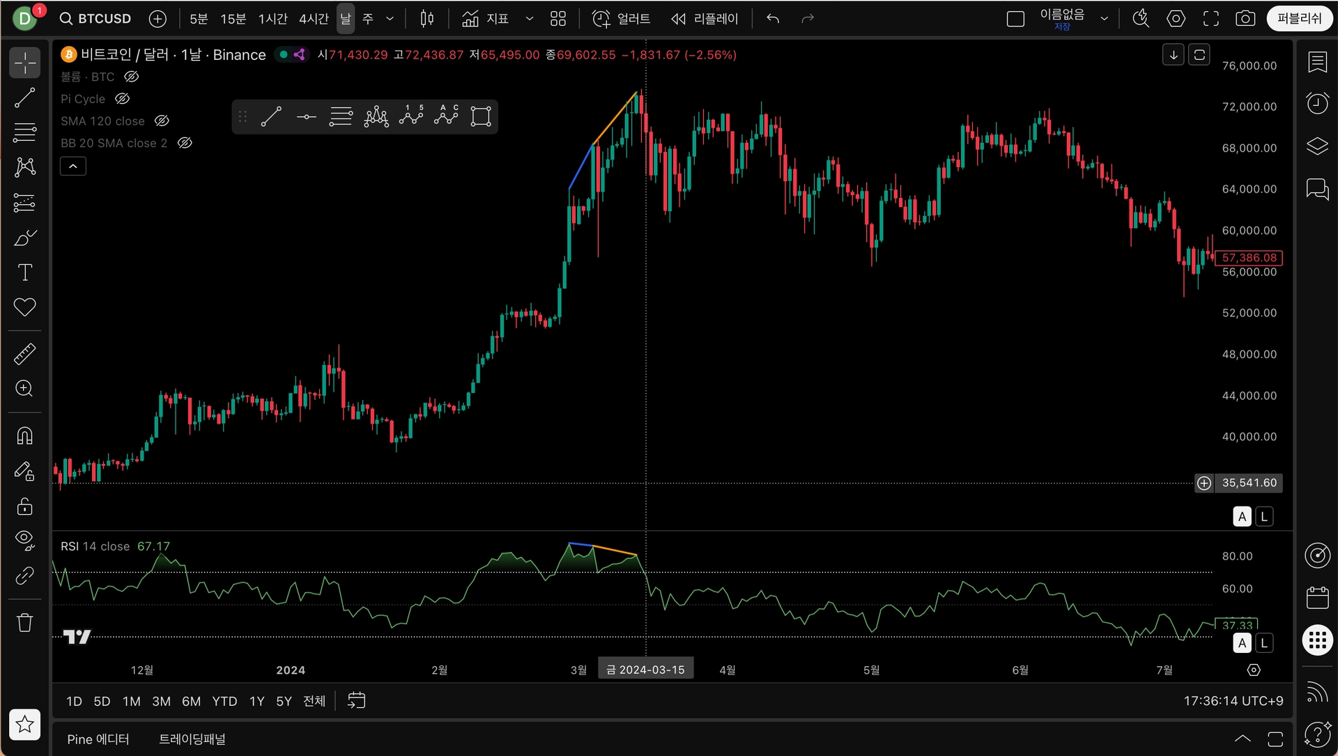Delete drawings with the trash icon
This screenshot has height=756, width=1338.
[x=25, y=622]
